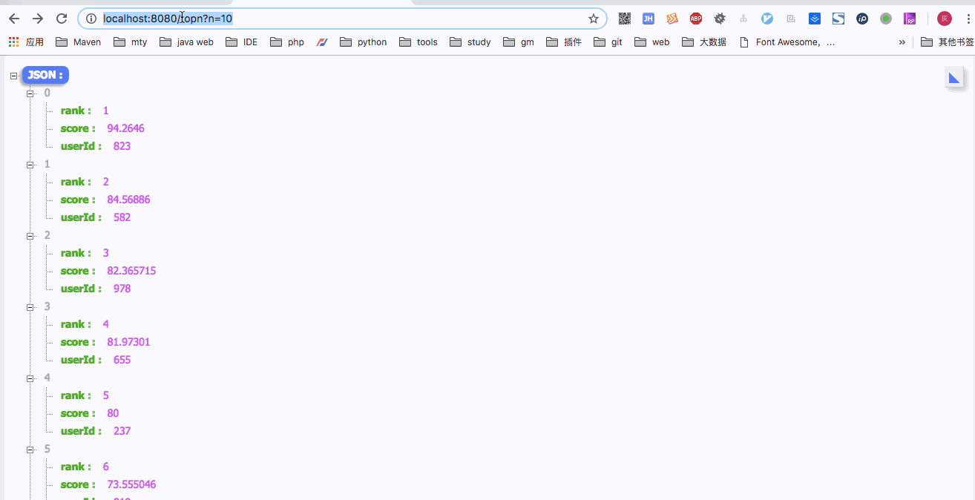Select userId value 237

(122, 431)
